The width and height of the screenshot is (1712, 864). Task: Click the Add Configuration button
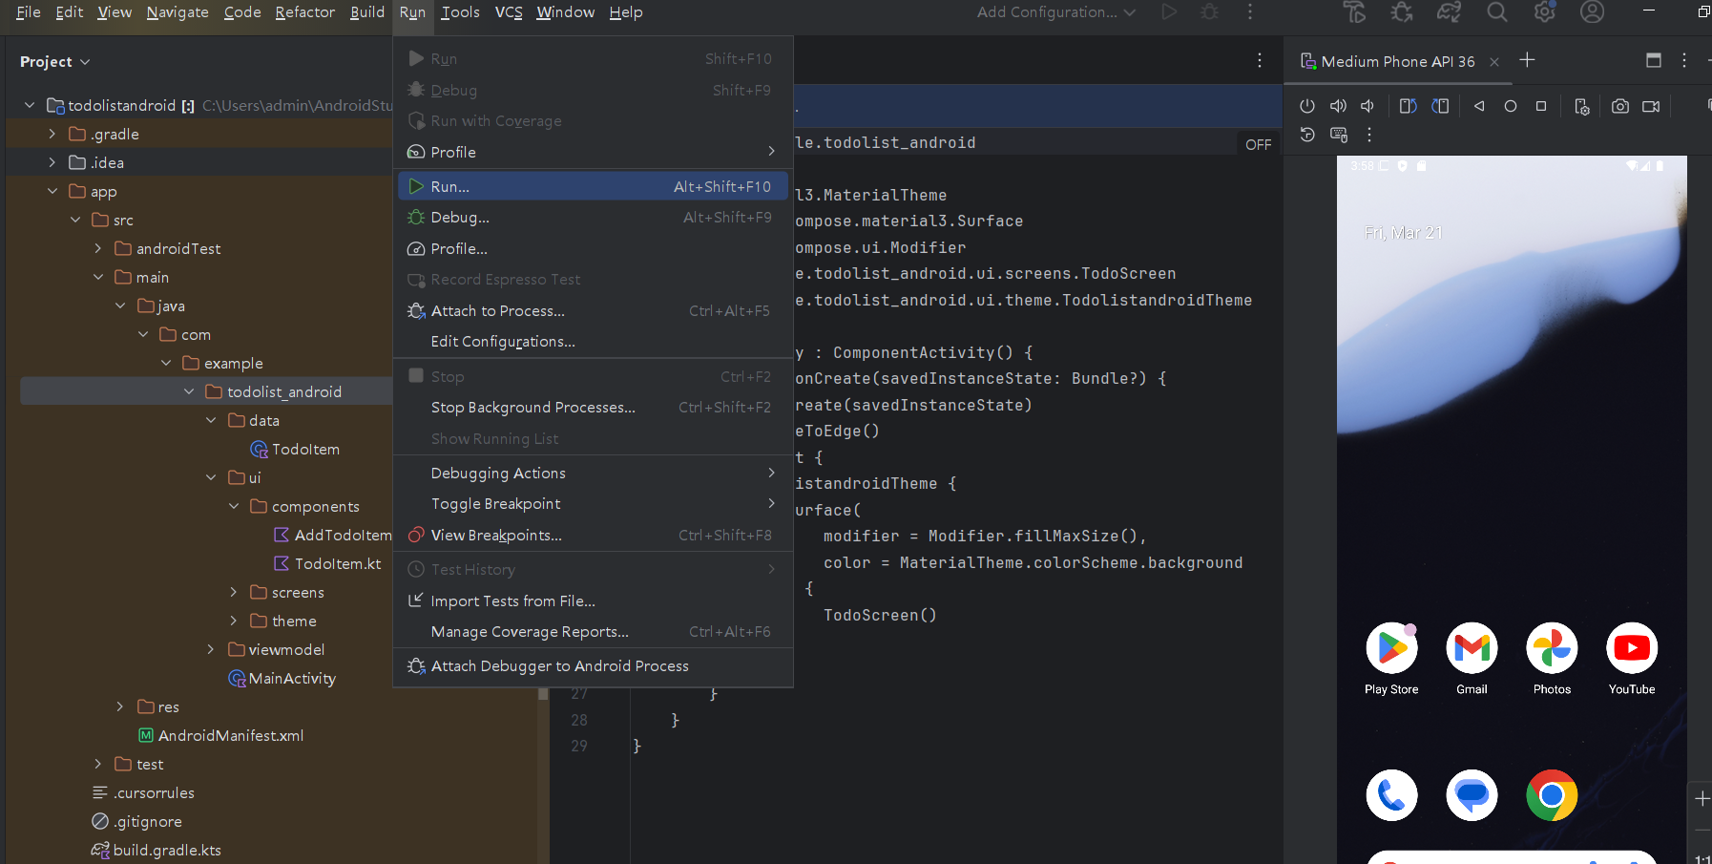(x=1047, y=12)
